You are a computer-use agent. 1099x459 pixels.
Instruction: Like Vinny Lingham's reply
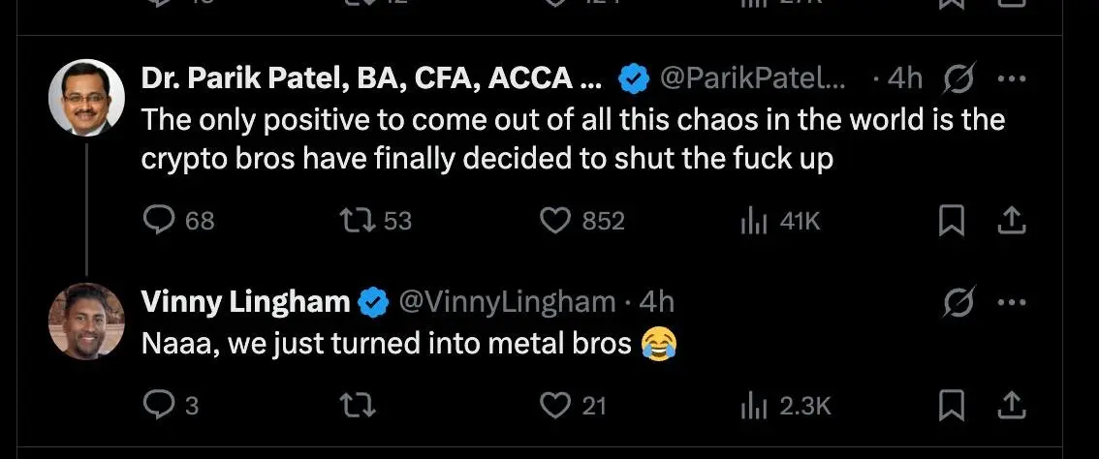click(554, 405)
